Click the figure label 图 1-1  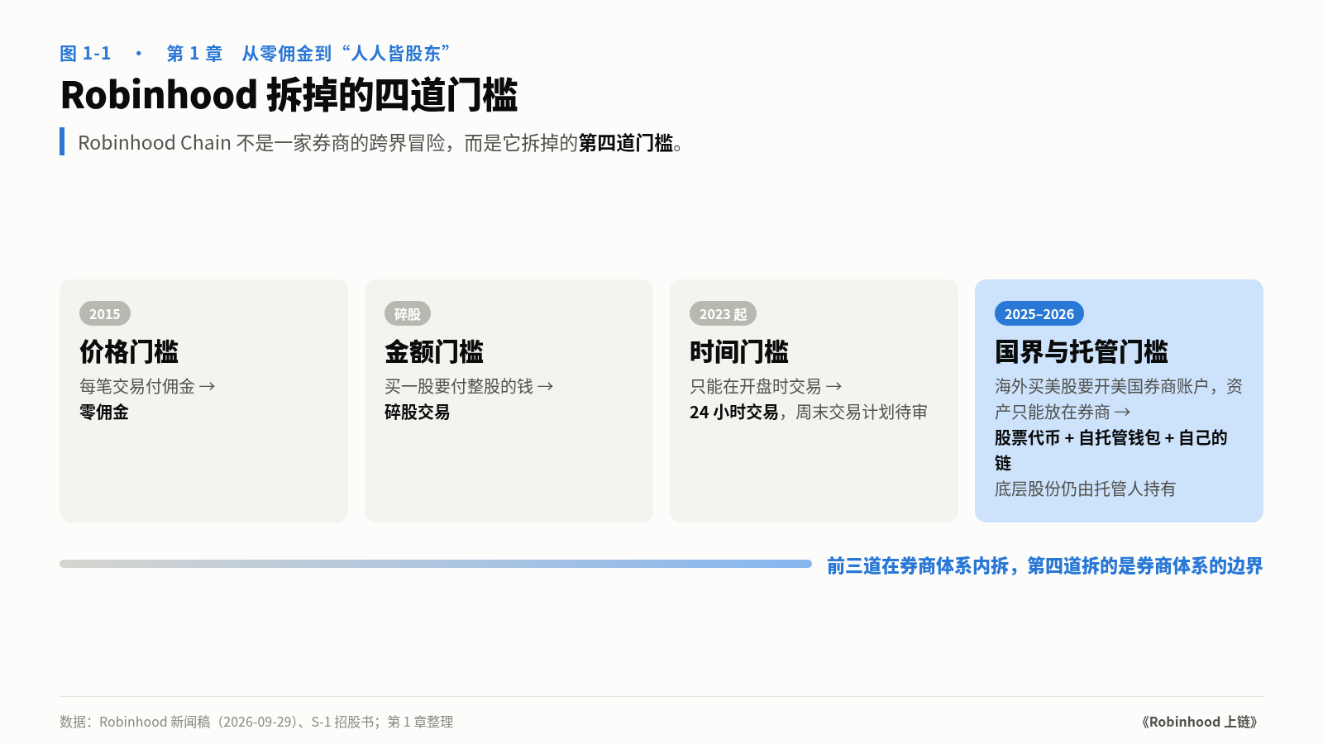coord(85,54)
